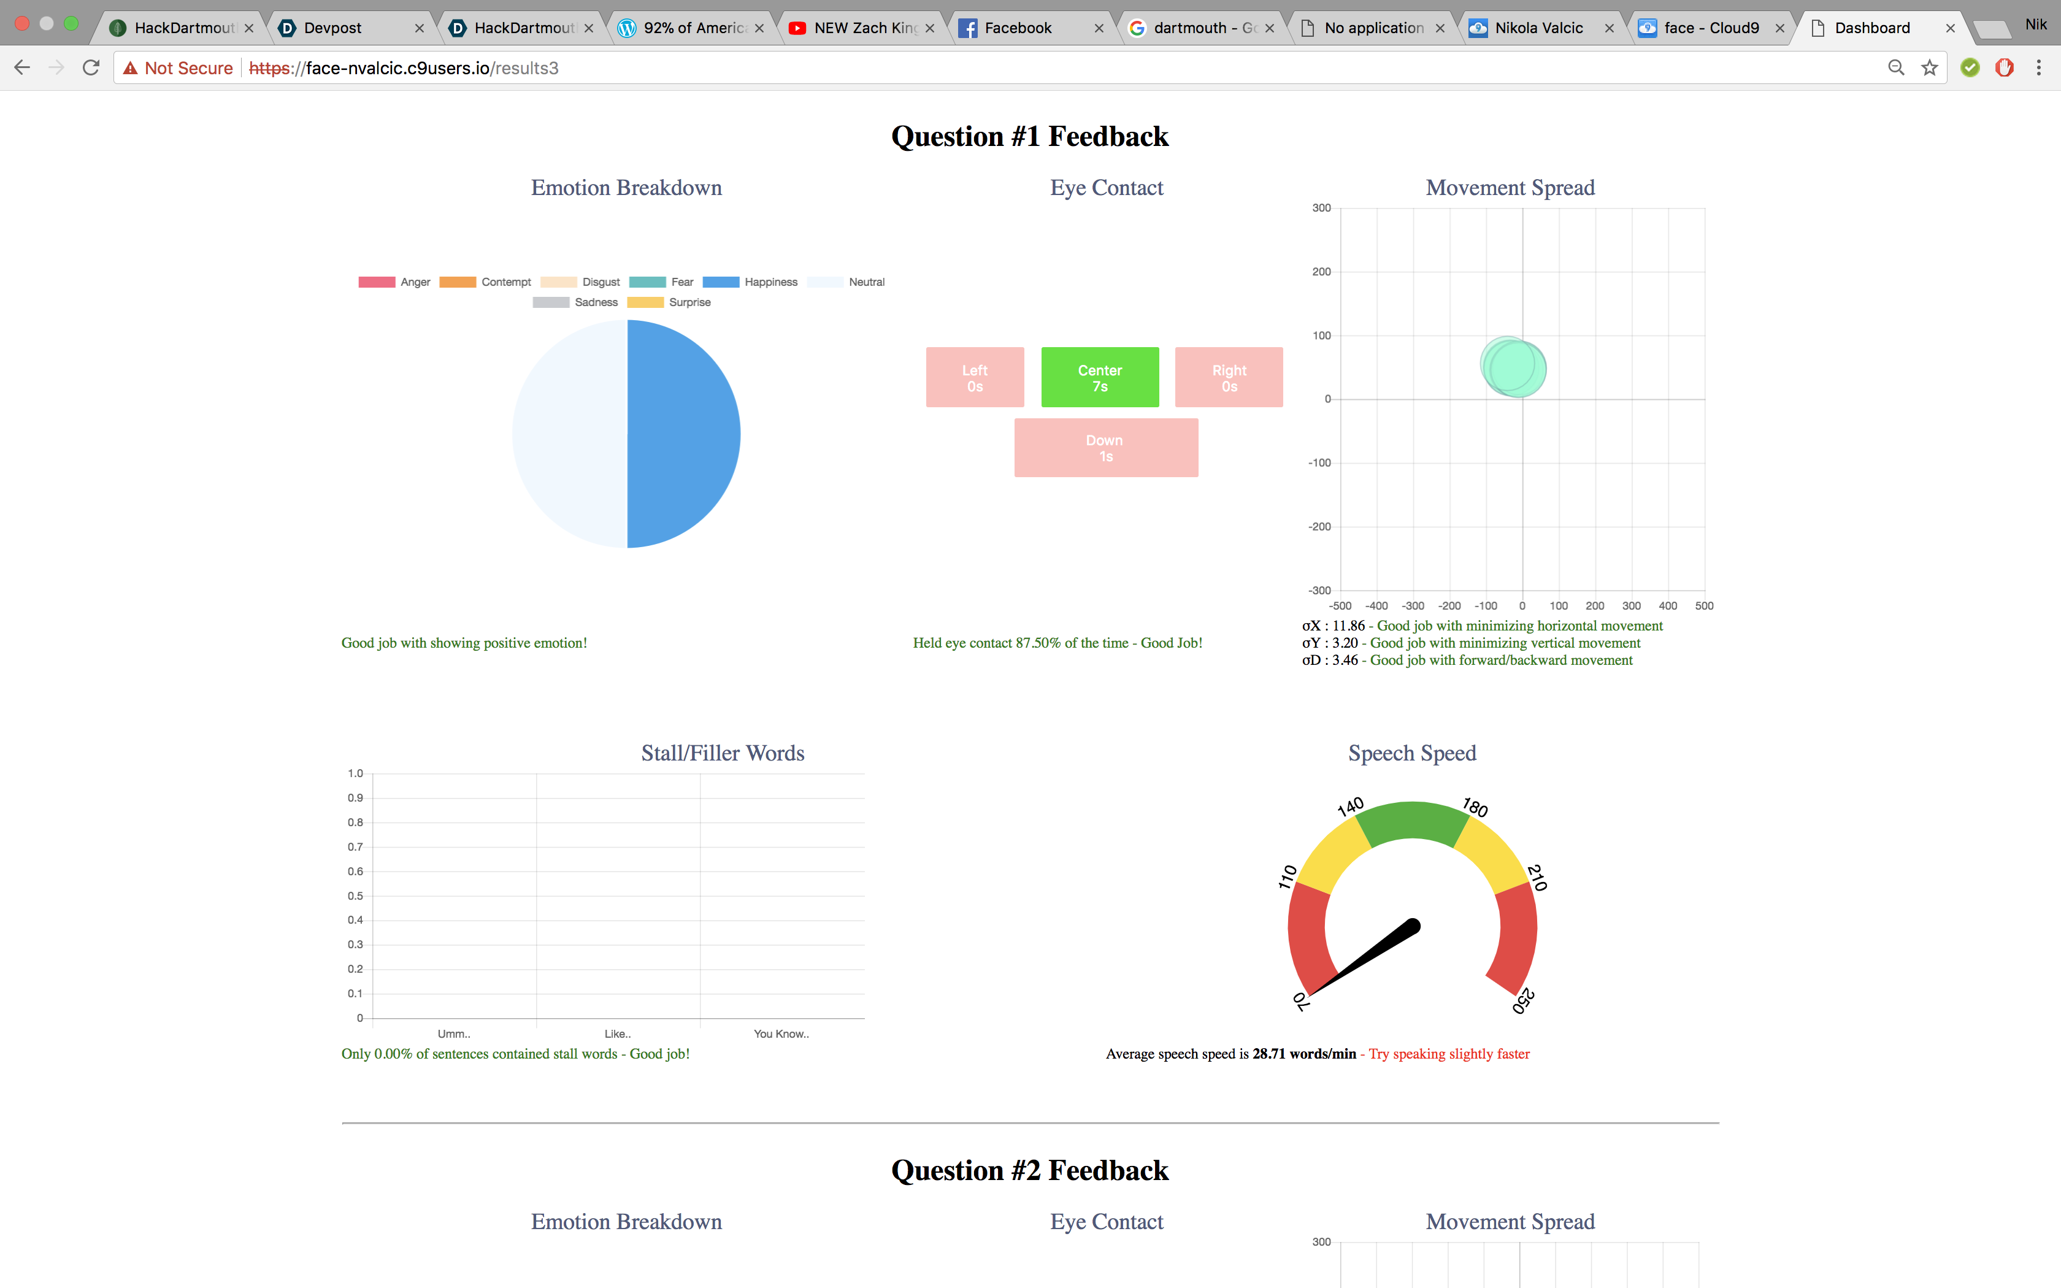
Task: Click the Not Secure warning icon
Action: tap(130, 68)
